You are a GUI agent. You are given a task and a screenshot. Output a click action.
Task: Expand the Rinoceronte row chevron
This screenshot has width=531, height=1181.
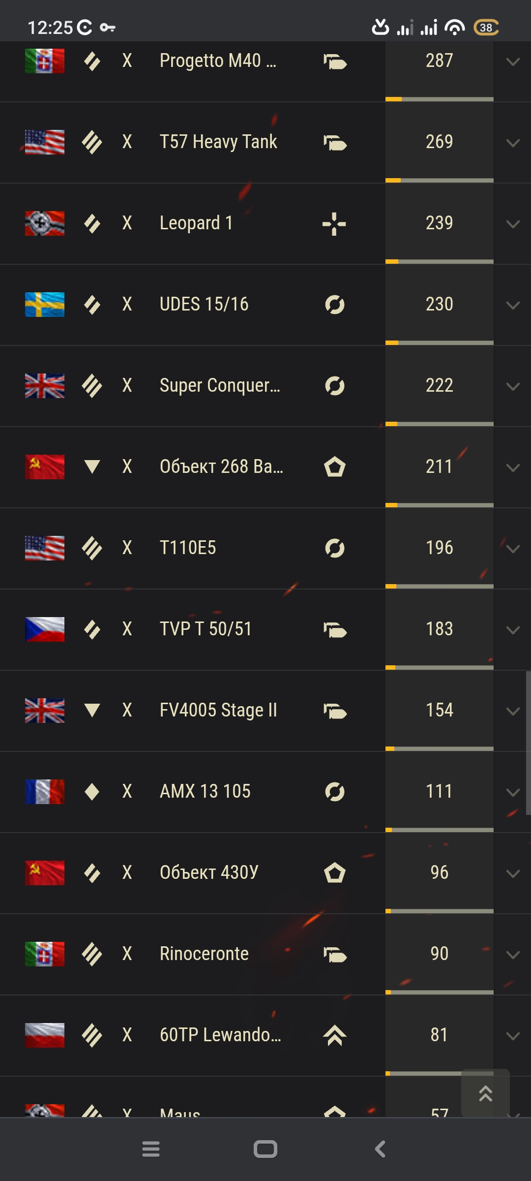pyautogui.click(x=513, y=955)
